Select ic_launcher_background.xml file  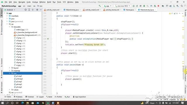click(27, 32)
